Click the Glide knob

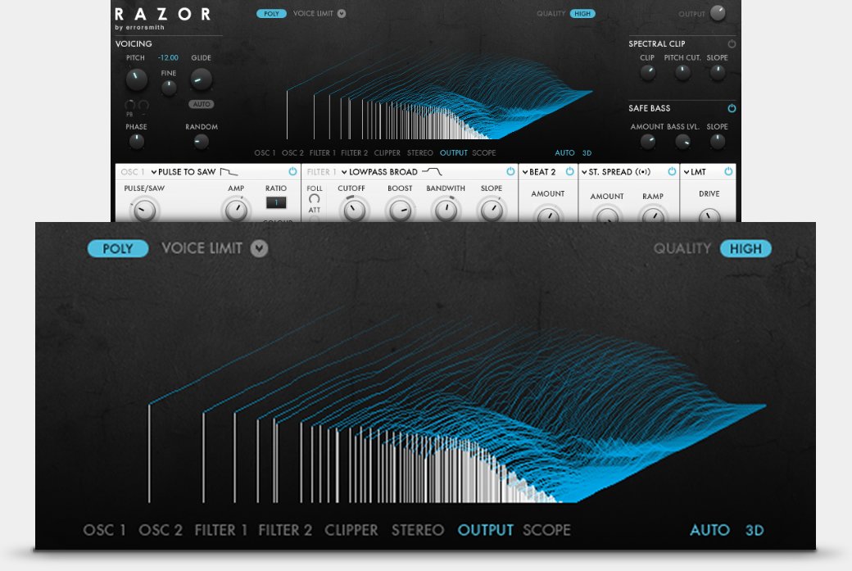point(201,79)
